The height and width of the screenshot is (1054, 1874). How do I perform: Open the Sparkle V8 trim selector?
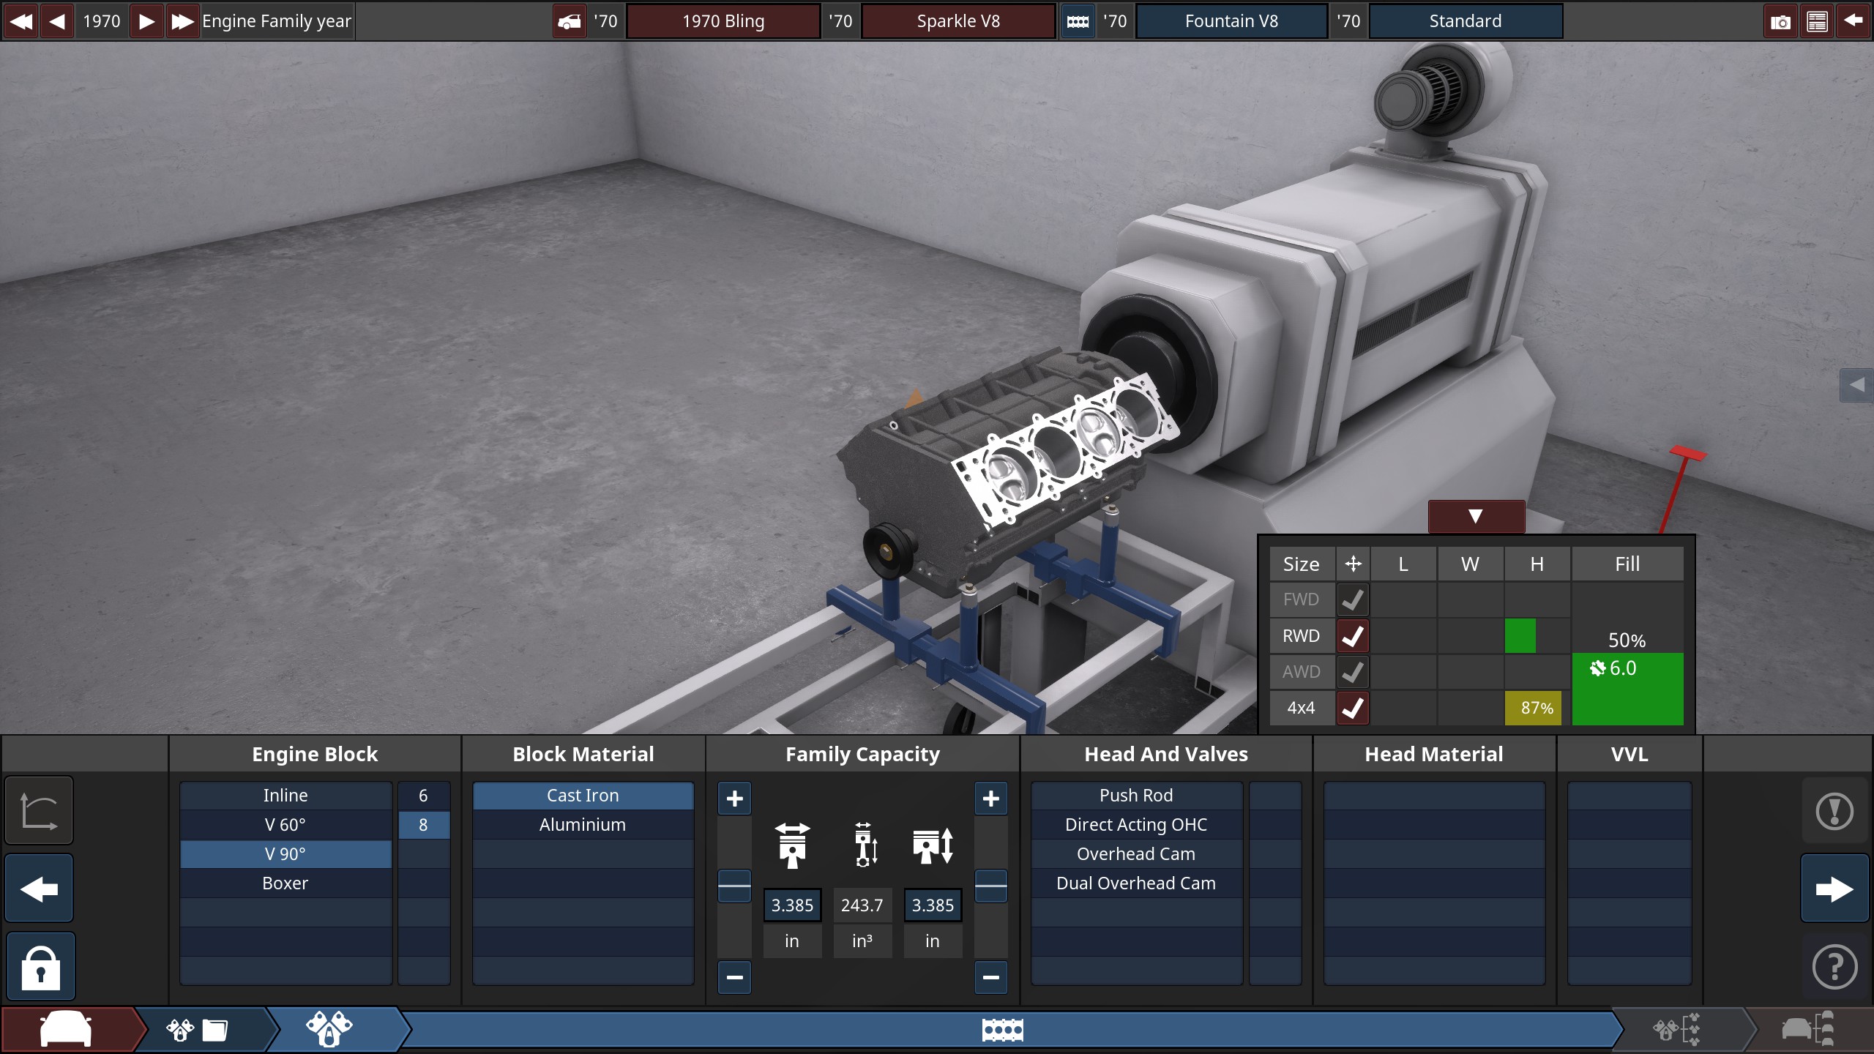point(957,21)
